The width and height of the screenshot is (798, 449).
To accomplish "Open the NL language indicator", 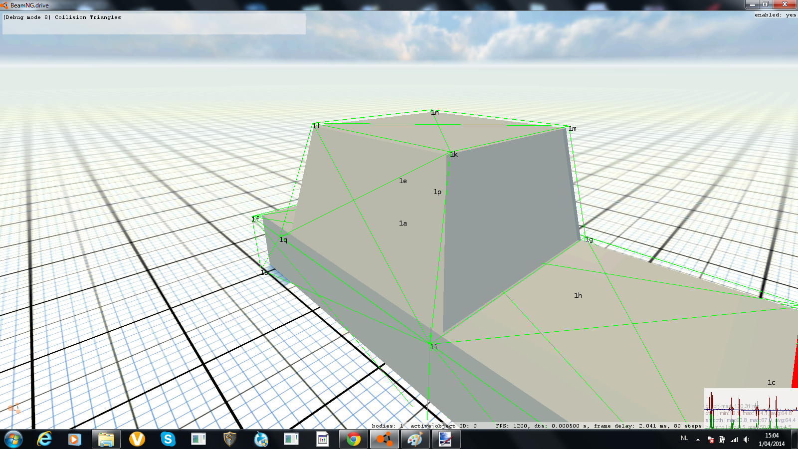I will [x=684, y=439].
